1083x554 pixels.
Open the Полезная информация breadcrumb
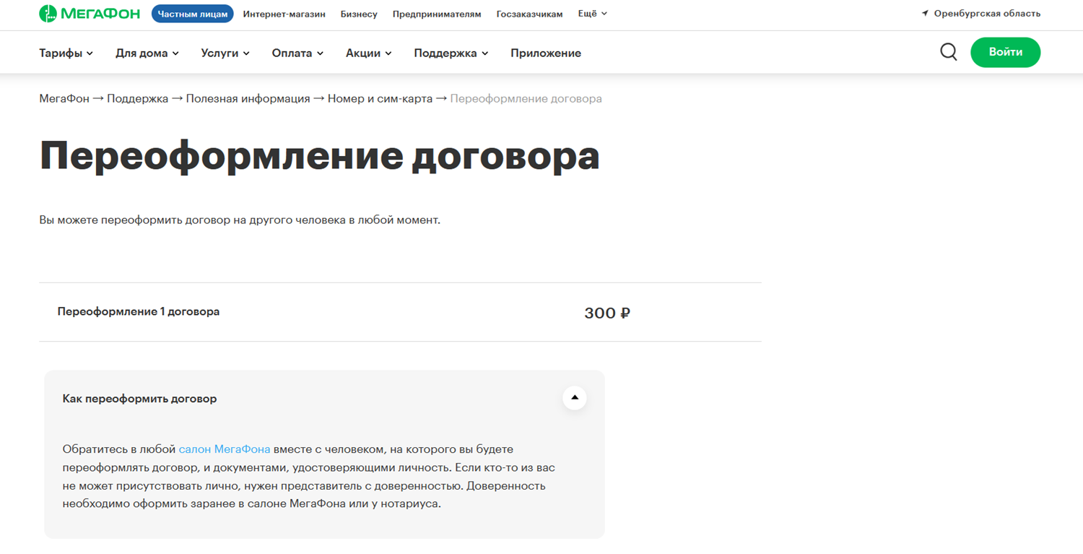[x=248, y=98]
